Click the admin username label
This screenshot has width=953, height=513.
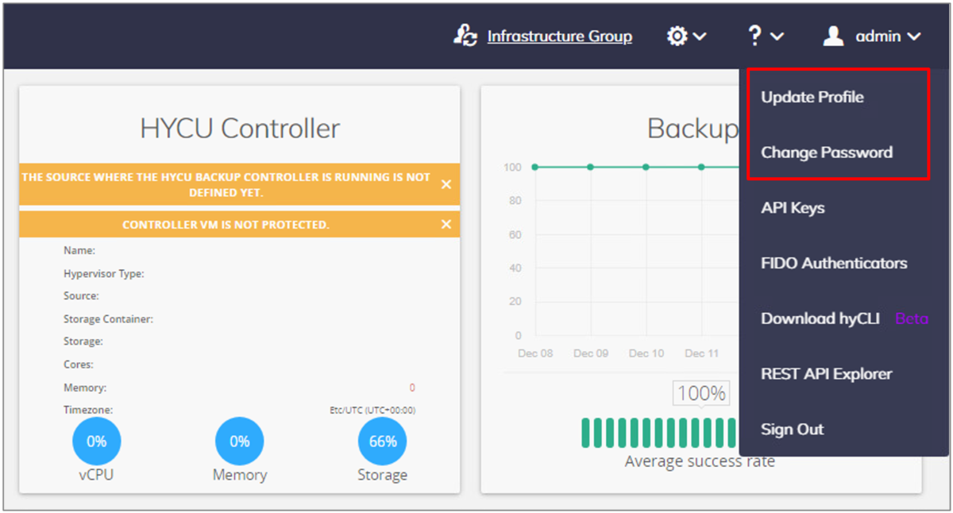(878, 37)
